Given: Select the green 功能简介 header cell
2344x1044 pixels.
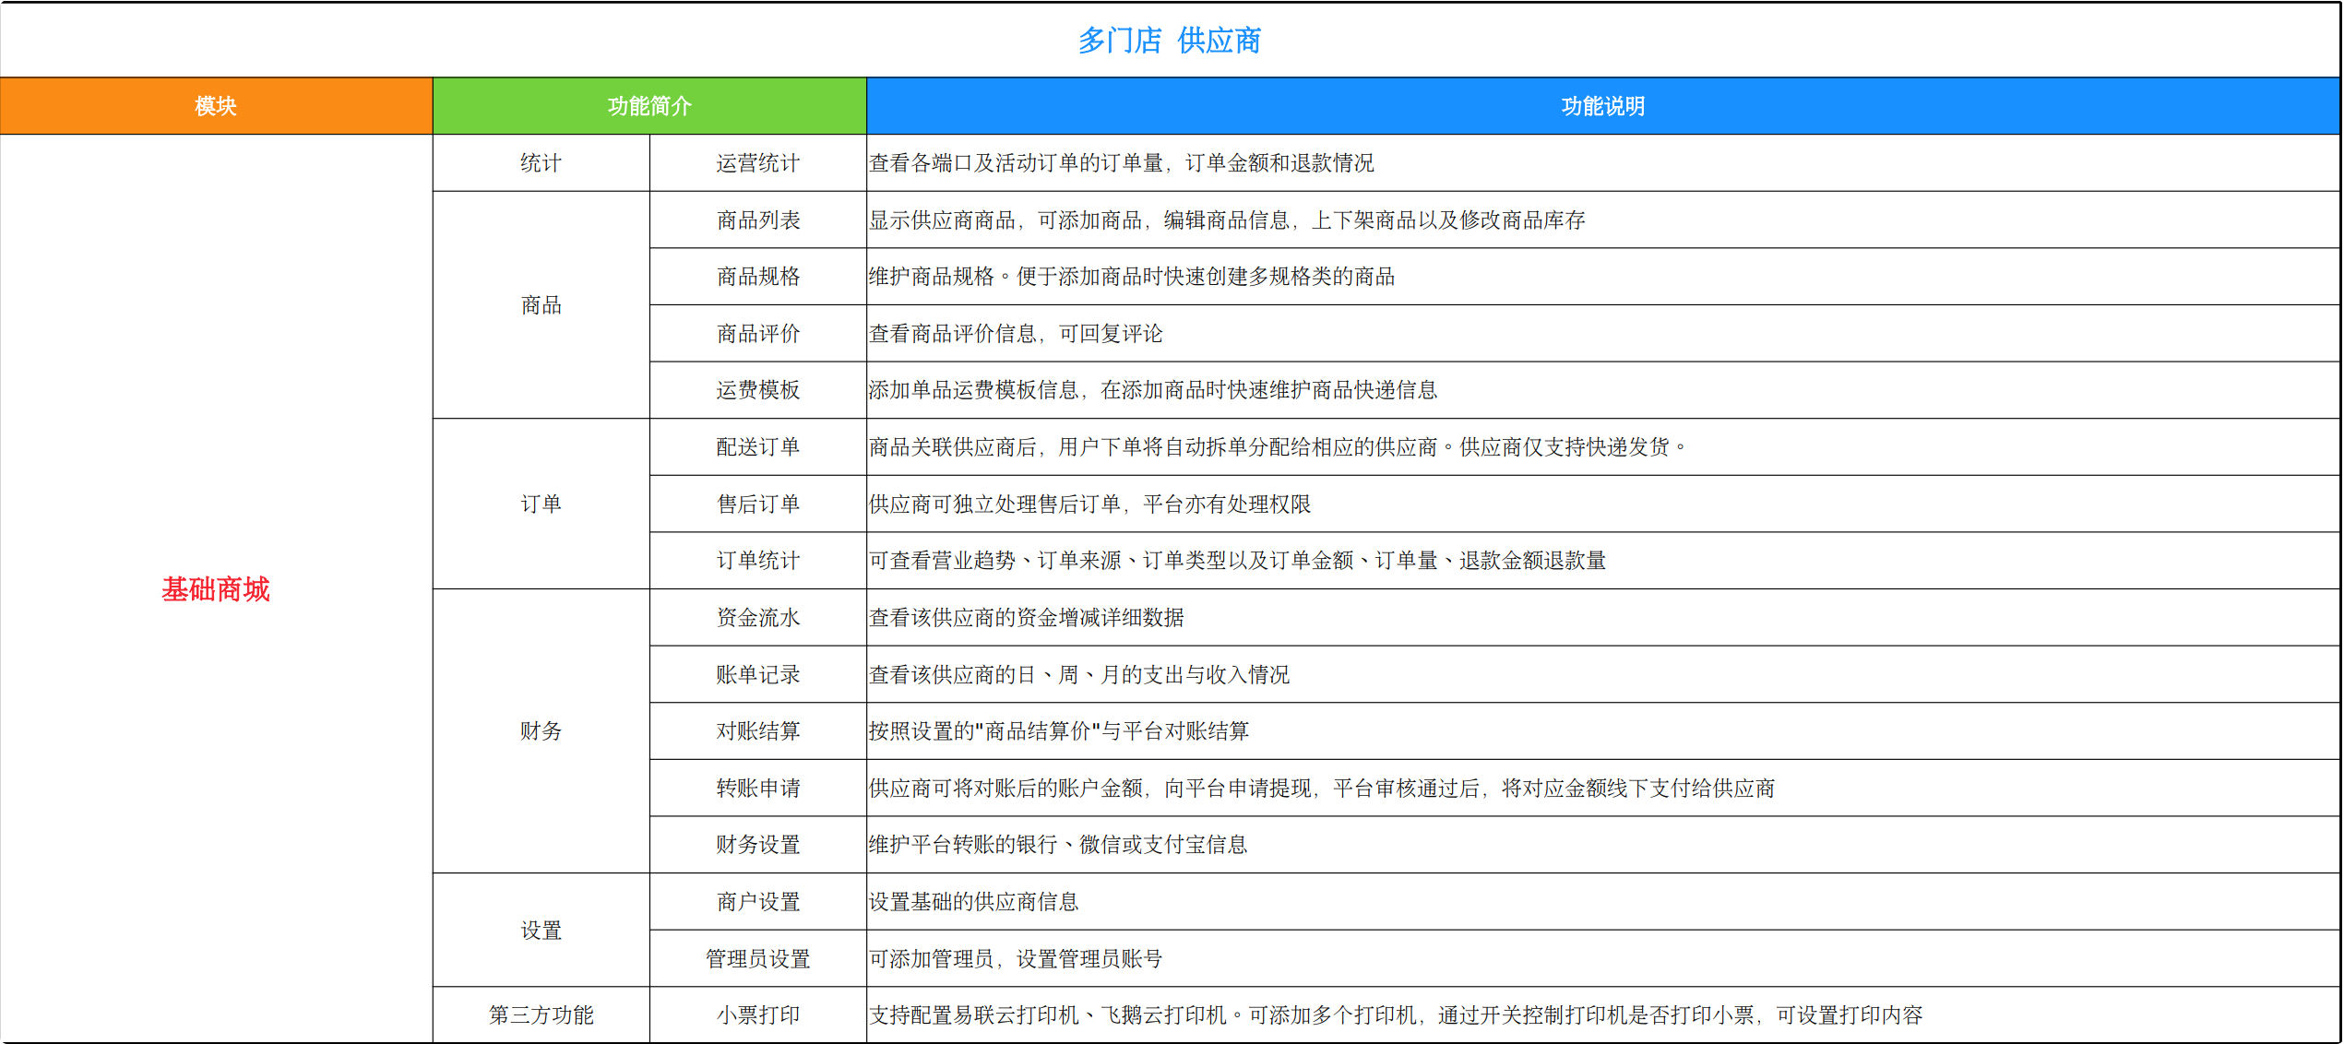Looking at the screenshot, I should [x=649, y=106].
